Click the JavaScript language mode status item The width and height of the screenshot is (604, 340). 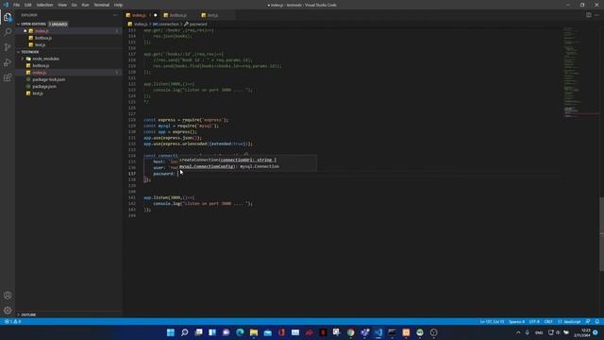coord(569,321)
